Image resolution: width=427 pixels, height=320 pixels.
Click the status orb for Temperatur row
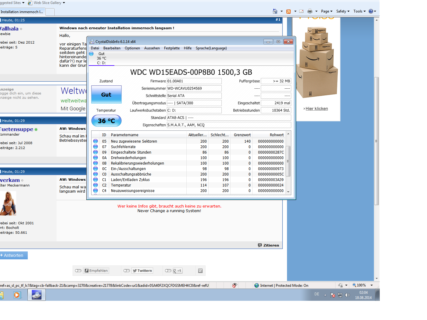(95, 185)
